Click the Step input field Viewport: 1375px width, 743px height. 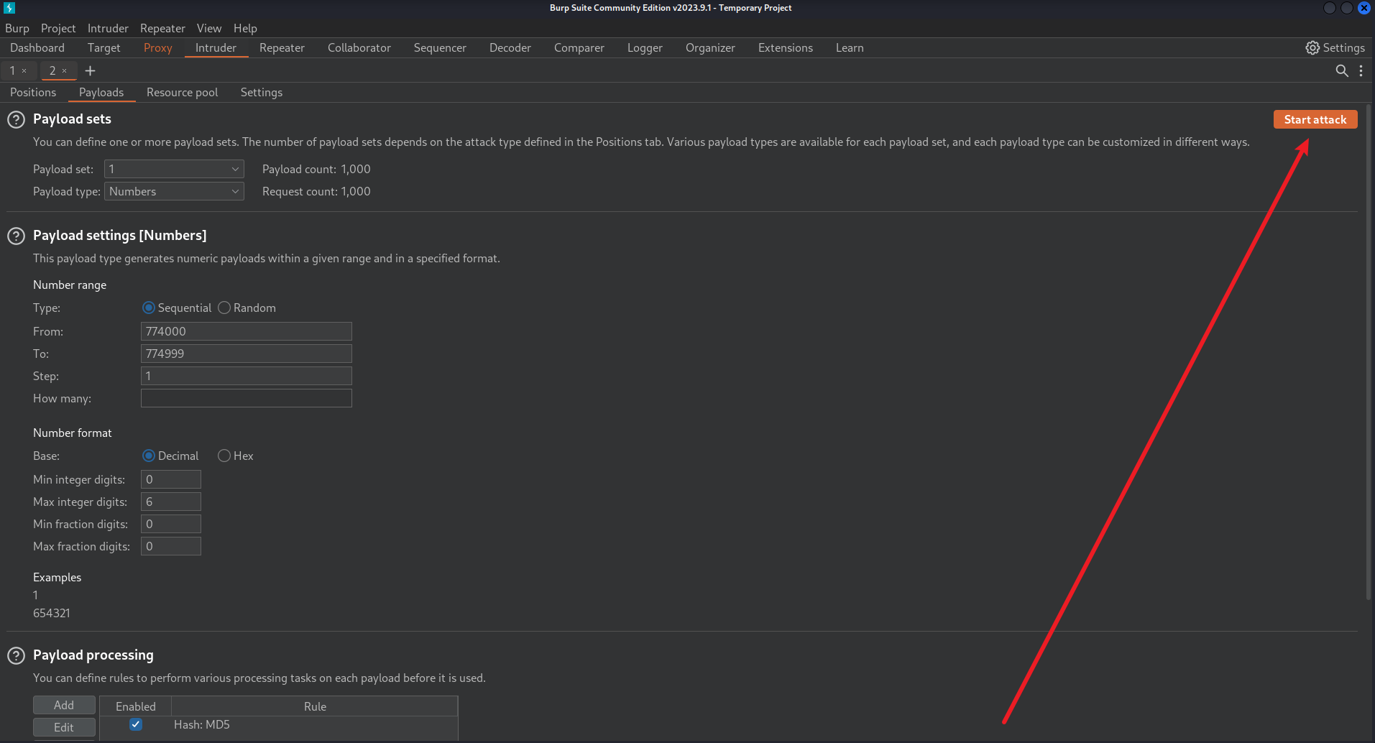(x=247, y=376)
